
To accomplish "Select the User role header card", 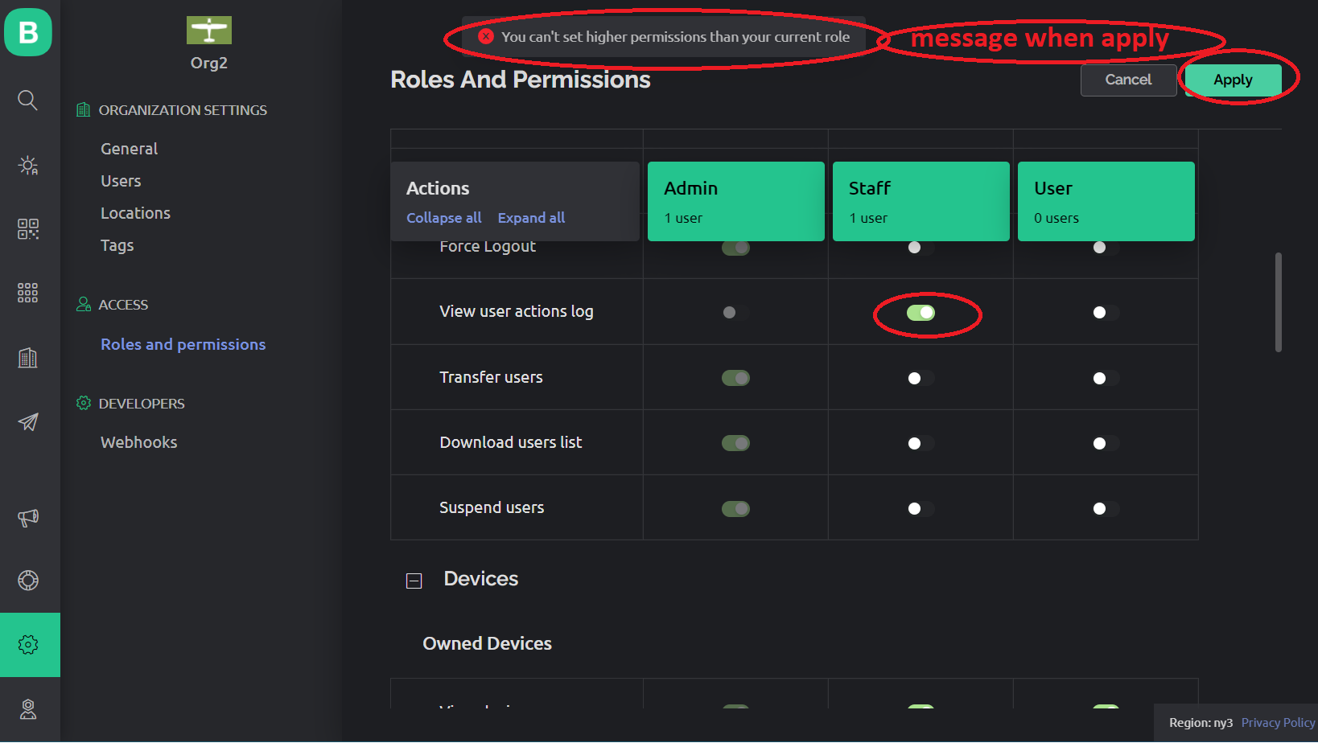I will [x=1106, y=201].
